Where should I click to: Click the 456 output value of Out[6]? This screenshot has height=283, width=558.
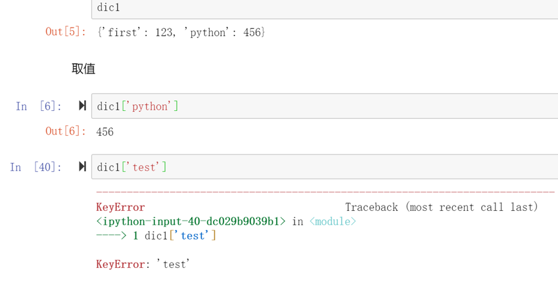pyautogui.click(x=105, y=132)
